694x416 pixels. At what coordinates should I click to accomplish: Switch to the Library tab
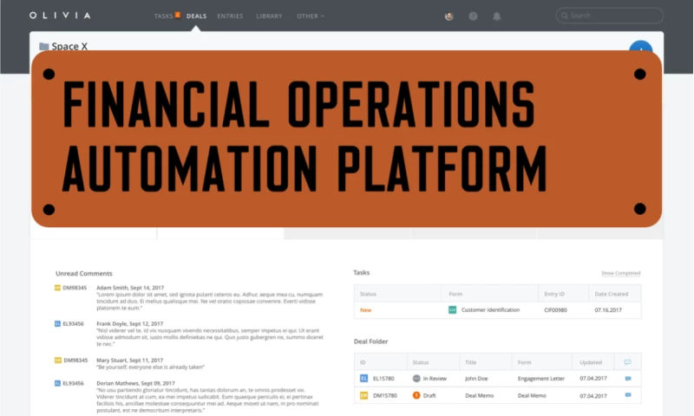(269, 16)
